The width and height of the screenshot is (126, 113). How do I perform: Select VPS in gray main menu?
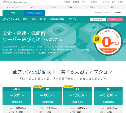[33, 7]
